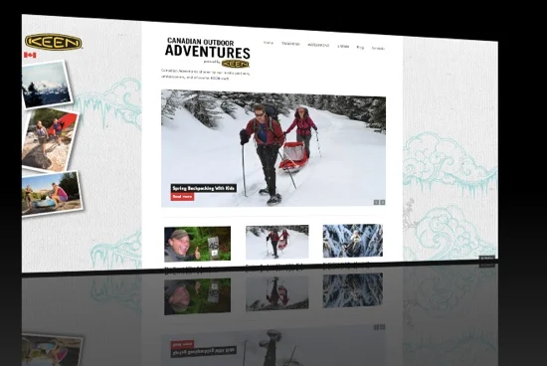Open the Waterfront menu item

coord(318,46)
